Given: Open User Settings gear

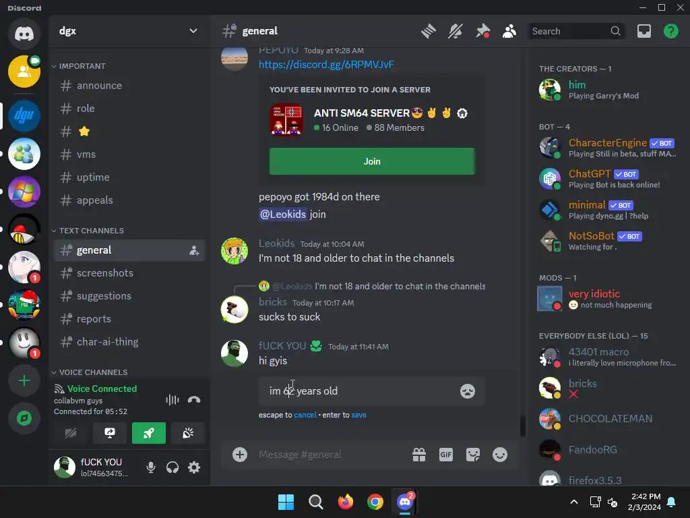Looking at the screenshot, I should (194, 467).
